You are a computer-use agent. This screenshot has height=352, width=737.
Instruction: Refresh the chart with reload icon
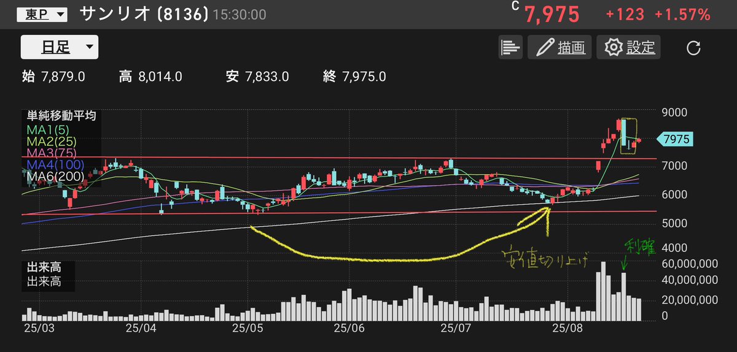(x=693, y=48)
